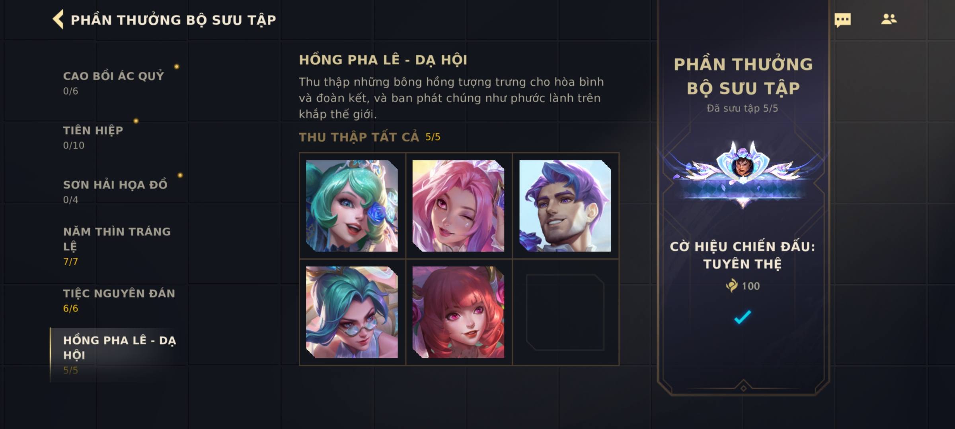Select Hồng Pha Lê - Dạ Hội tab

[119, 355]
